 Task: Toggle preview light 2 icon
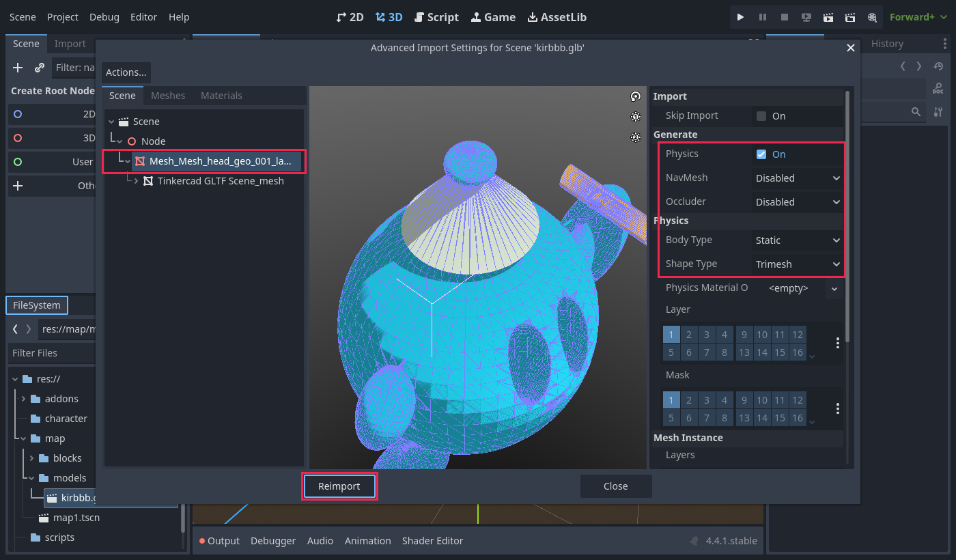(x=636, y=137)
